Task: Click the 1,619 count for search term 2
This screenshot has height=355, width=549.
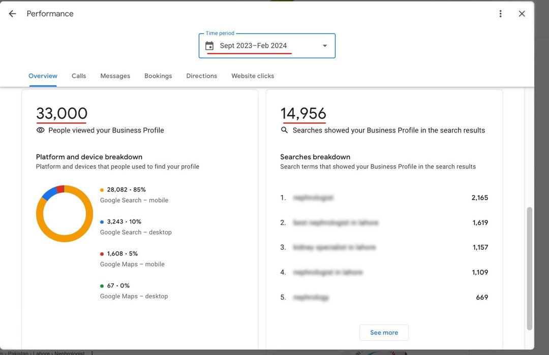Action: point(480,222)
